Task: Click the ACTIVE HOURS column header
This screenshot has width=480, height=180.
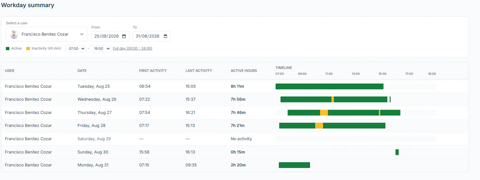Action: click(244, 71)
